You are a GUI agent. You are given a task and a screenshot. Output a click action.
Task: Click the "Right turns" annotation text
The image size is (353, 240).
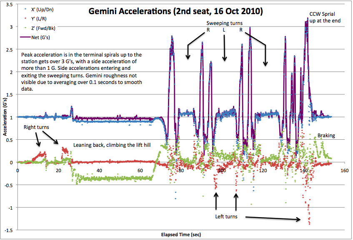point(36,127)
